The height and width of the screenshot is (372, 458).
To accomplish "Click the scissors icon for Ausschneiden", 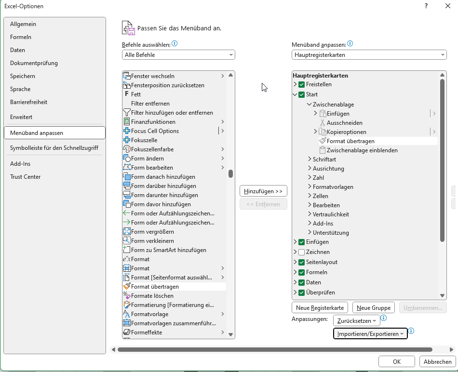I will tap(323, 123).
